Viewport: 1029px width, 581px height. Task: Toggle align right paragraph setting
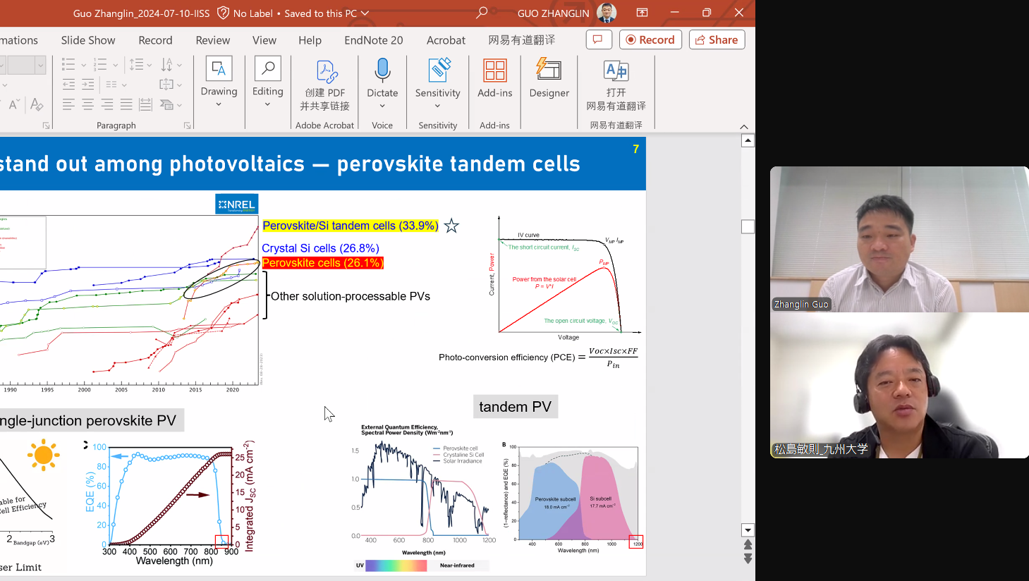point(107,104)
